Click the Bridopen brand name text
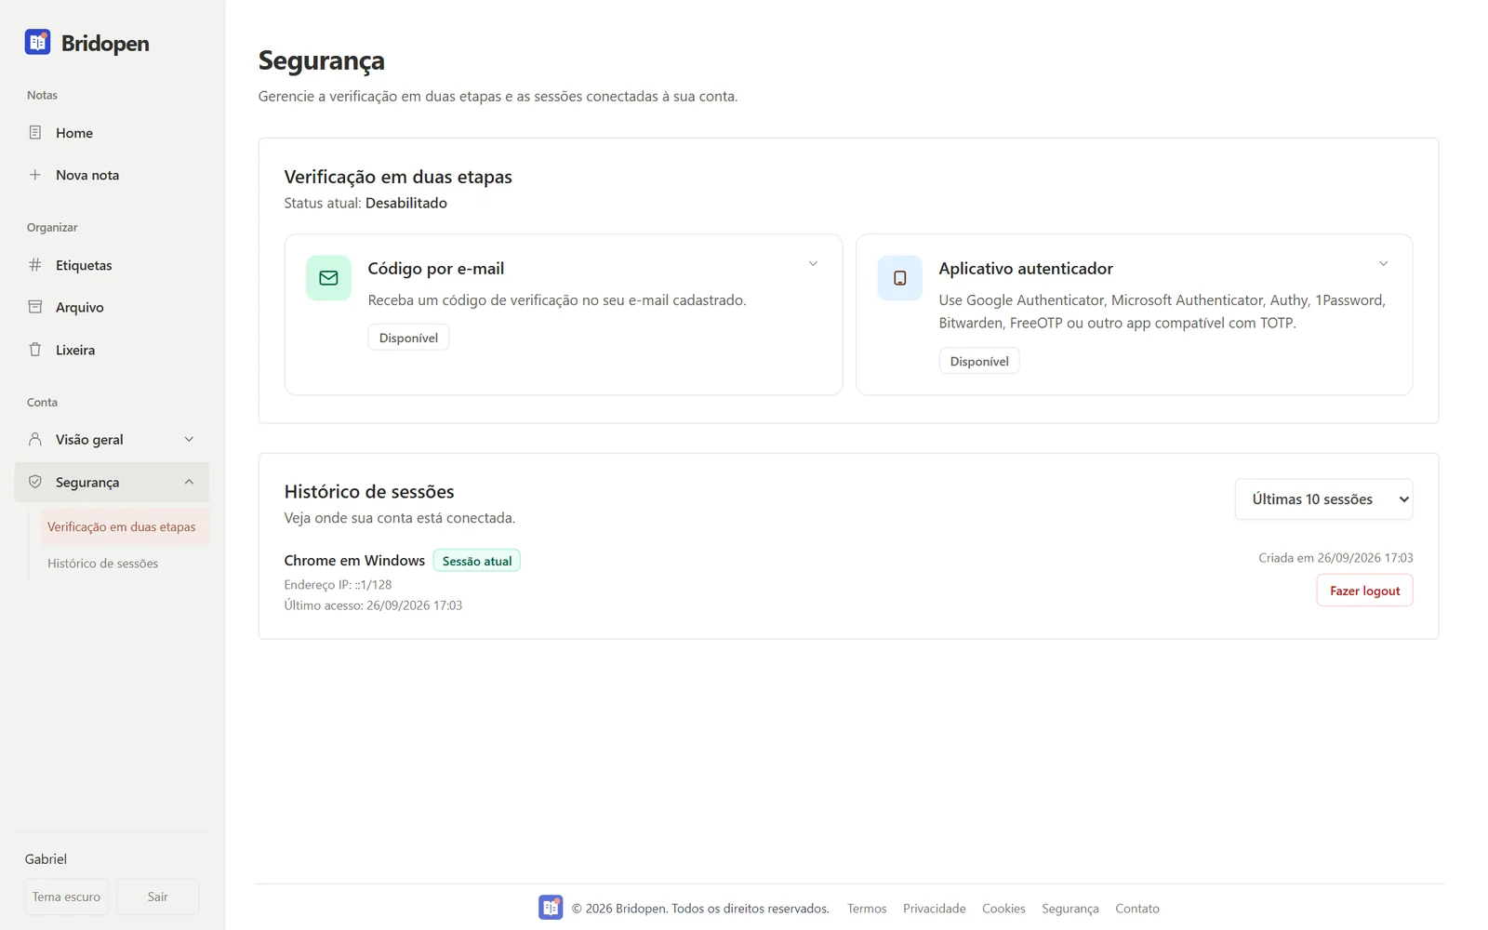This screenshot has width=1488, height=930. pos(105,44)
